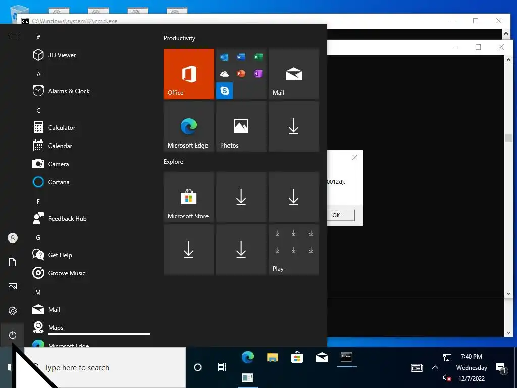Click the PowerPoint icon in Office tile group
The height and width of the screenshot is (388, 517).
click(x=241, y=74)
